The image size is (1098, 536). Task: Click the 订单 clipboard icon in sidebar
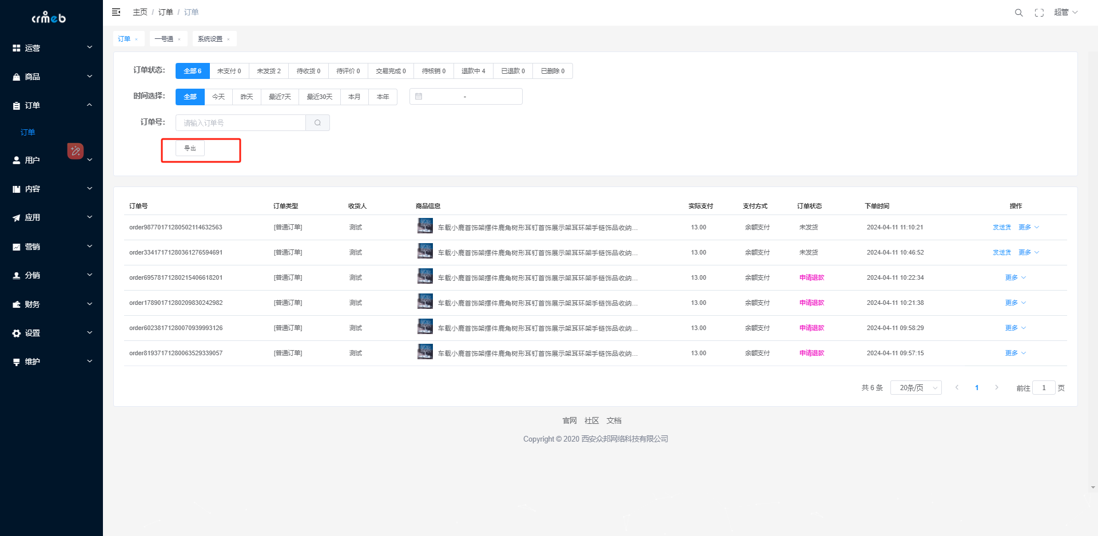coord(17,105)
